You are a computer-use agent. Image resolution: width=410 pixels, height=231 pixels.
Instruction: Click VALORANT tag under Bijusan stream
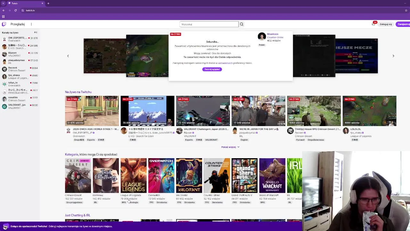pos(211,140)
